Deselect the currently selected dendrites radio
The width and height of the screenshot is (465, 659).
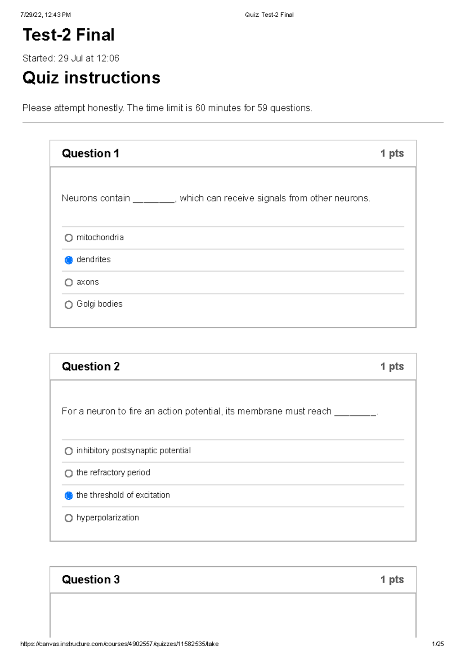(x=69, y=260)
